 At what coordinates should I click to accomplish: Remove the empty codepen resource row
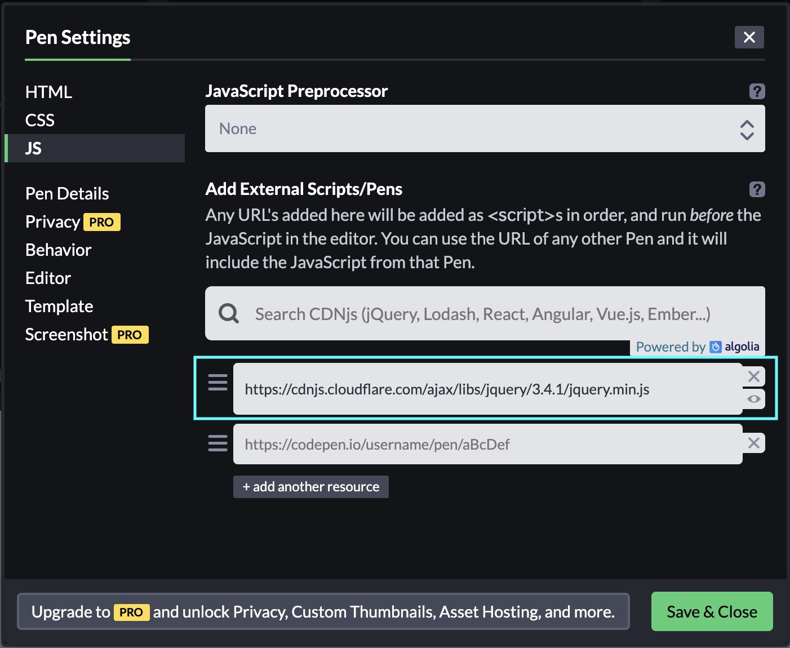[x=753, y=443]
